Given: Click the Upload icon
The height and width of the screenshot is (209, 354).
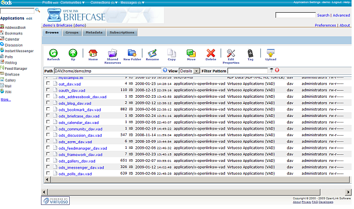Looking at the screenshot, I should click(x=271, y=52).
